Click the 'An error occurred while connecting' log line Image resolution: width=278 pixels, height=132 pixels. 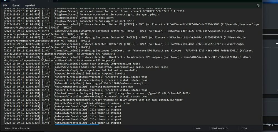(x=82, y=14)
